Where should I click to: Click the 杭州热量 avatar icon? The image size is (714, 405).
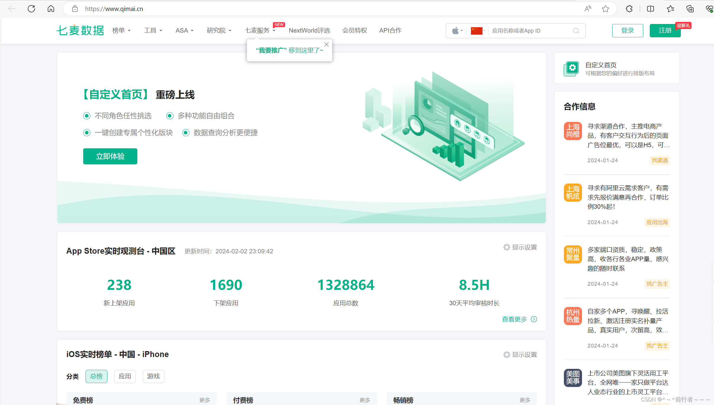click(573, 316)
